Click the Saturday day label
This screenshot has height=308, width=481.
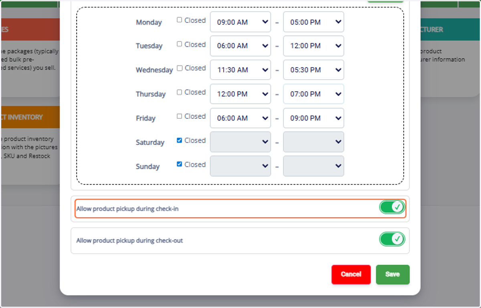tap(150, 142)
